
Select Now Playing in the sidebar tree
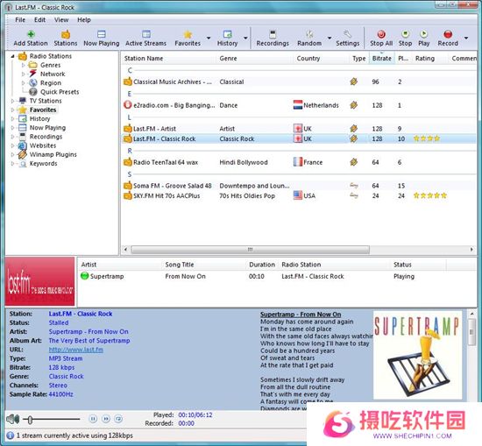[47, 128]
